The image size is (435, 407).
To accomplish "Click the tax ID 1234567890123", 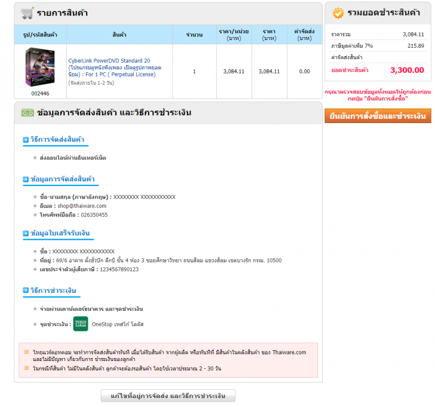I will [120, 269].
